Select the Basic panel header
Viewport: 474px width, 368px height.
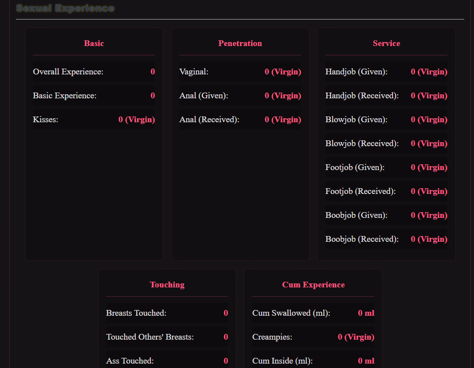[94, 43]
